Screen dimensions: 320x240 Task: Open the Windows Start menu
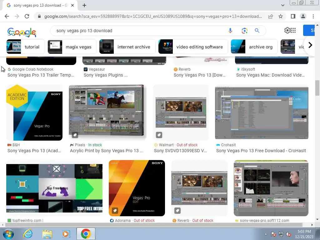pos(8,234)
